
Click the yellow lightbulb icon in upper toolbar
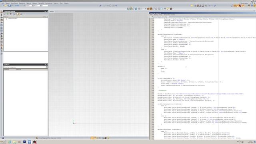click(192, 6)
